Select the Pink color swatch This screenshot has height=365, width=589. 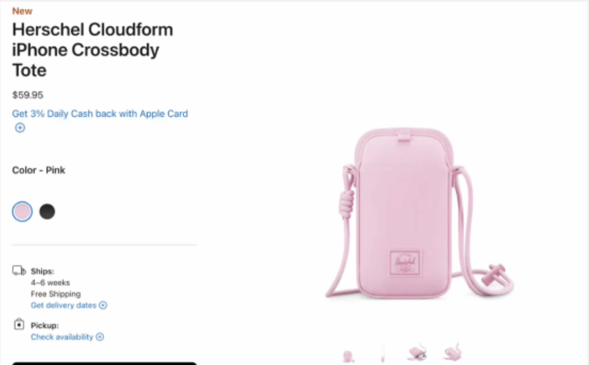(x=22, y=212)
